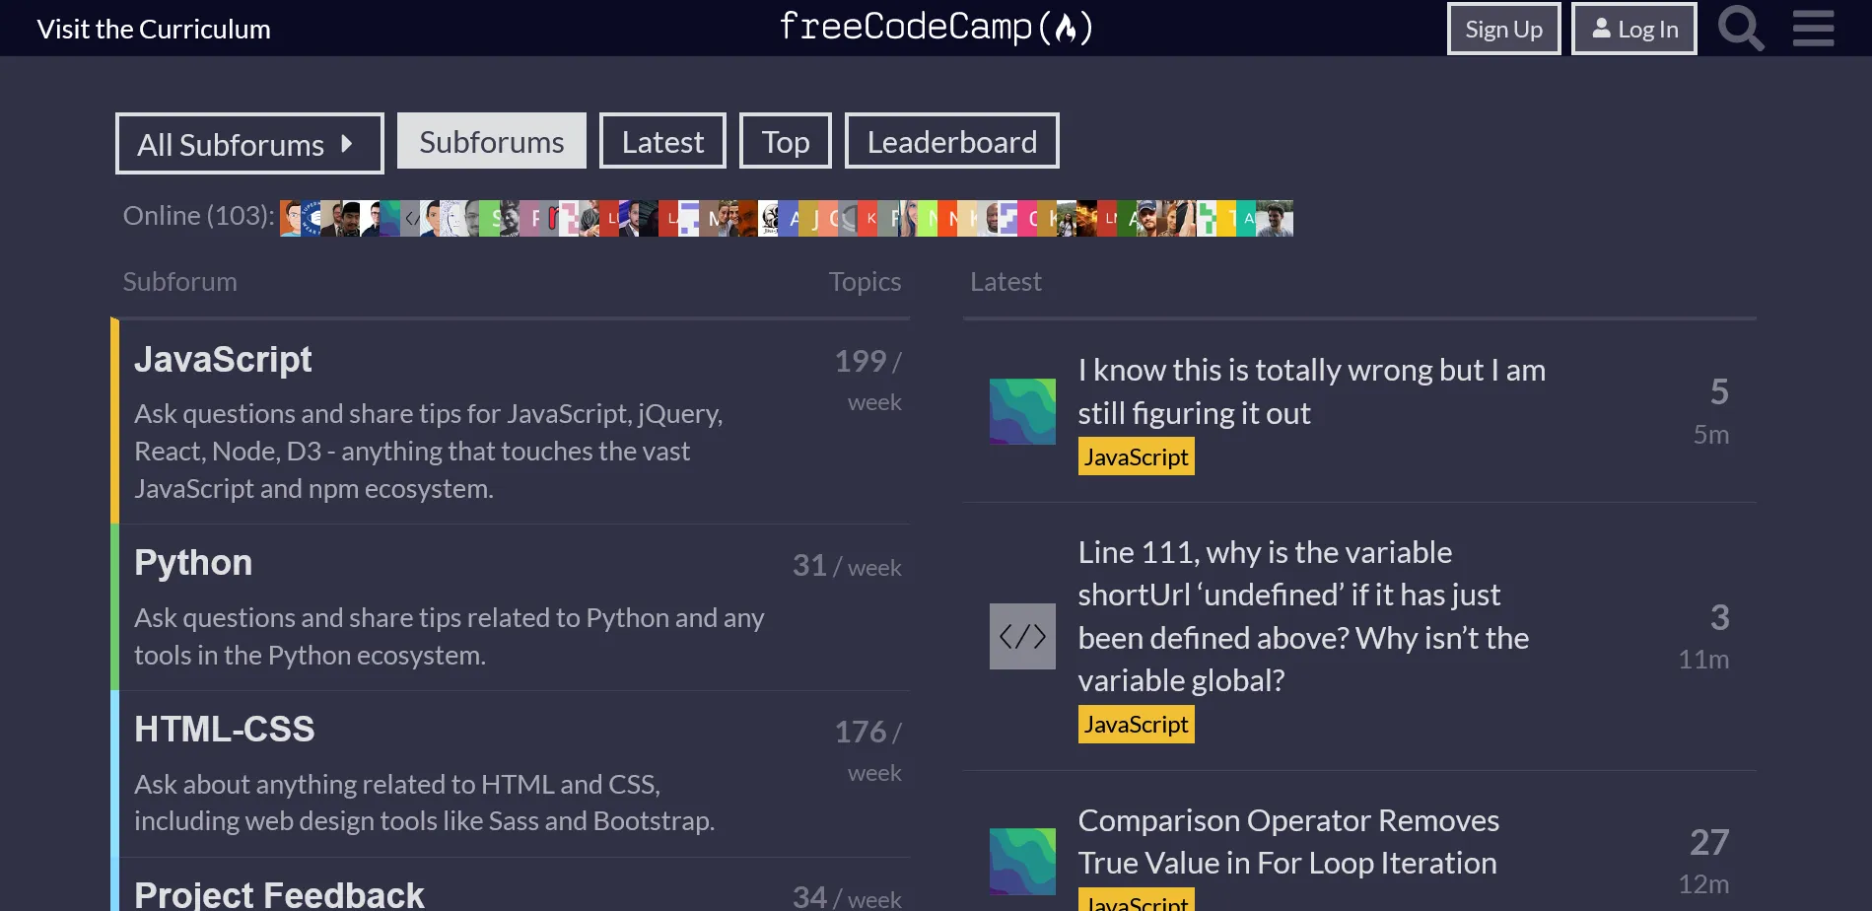Click the HTML-CSS subforum description text
Viewport: 1872px width, 911px height.
(x=424, y=802)
